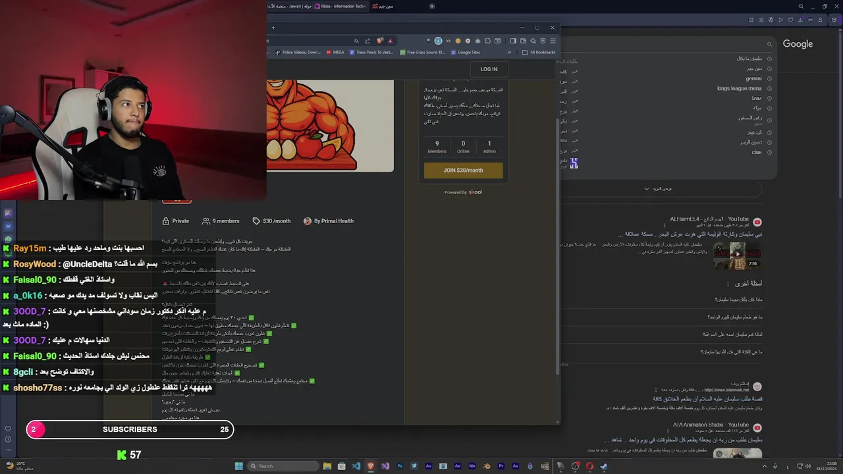Open the Police Videos bookmark
Screen dimensions: 843x474
coord(297,52)
